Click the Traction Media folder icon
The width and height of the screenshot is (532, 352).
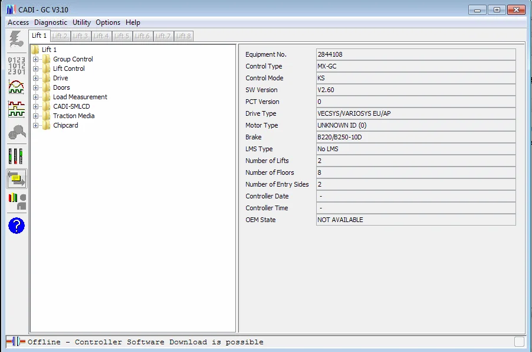47,116
